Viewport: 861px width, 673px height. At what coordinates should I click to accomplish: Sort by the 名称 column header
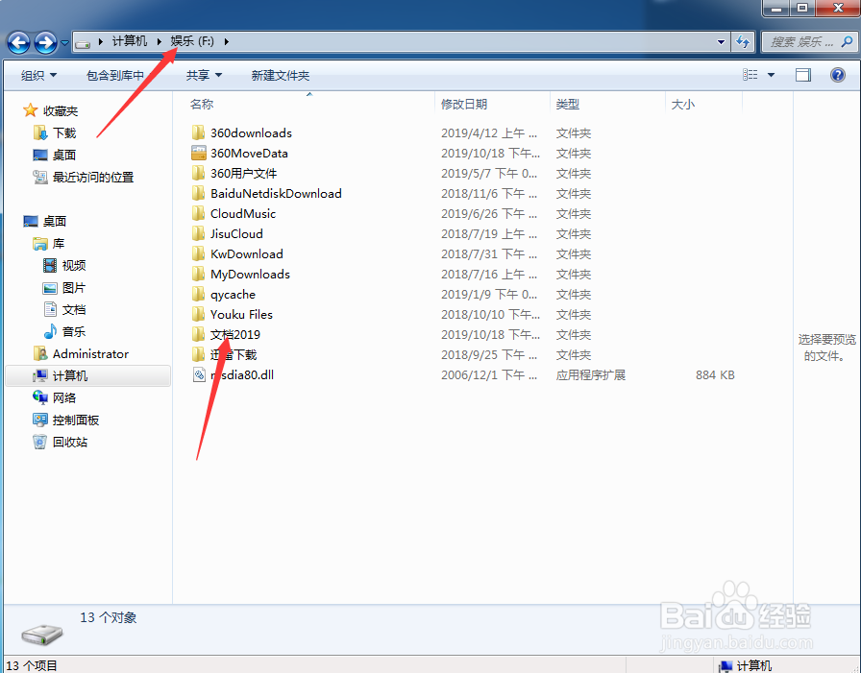pos(202,105)
